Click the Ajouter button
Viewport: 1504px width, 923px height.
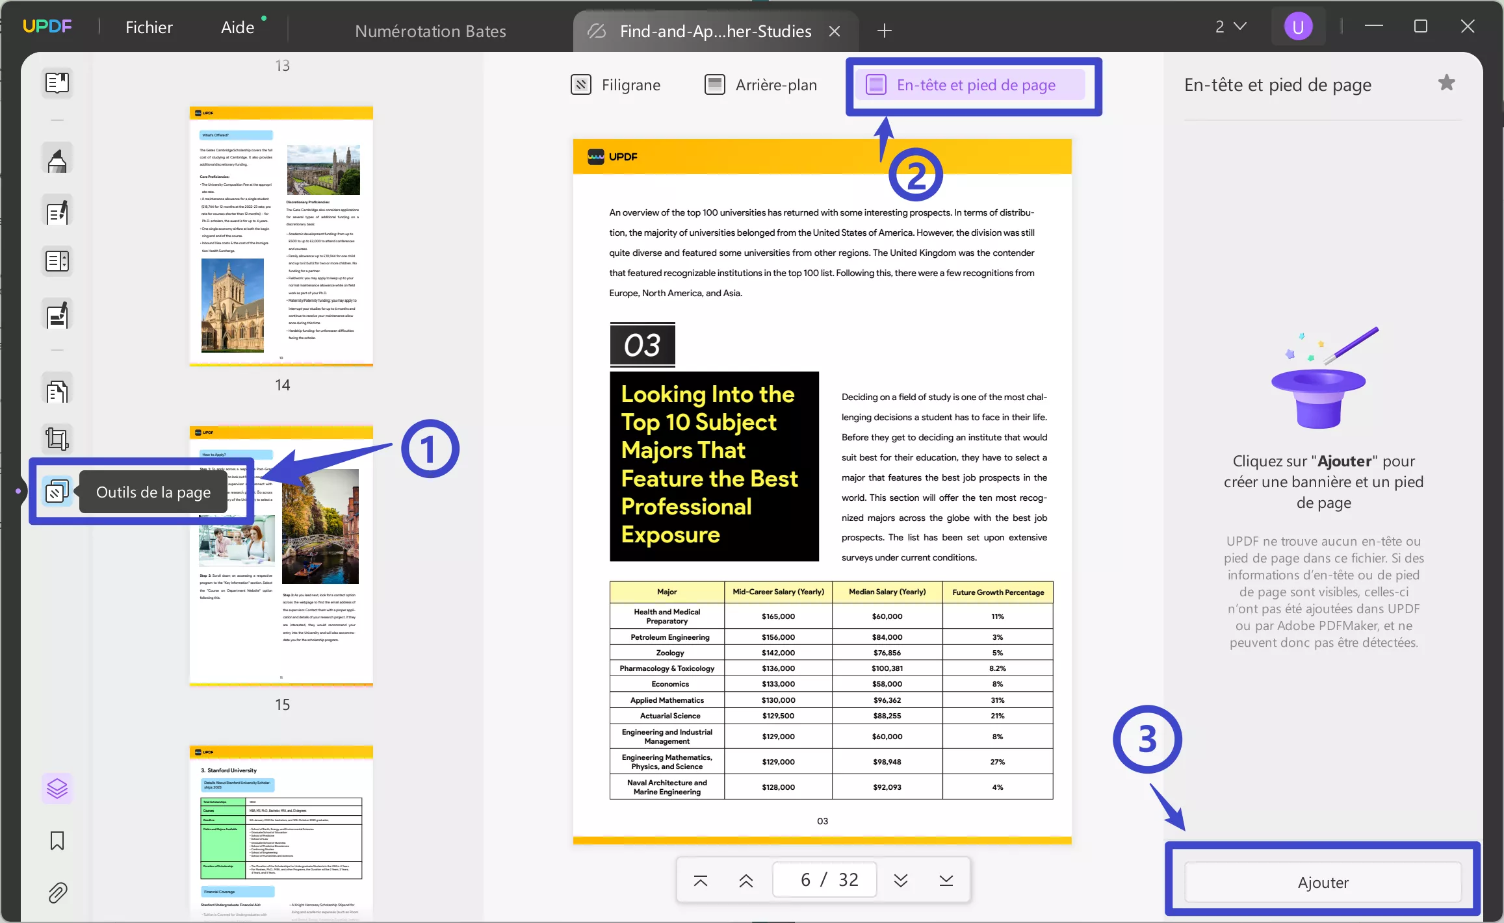click(1323, 882)
